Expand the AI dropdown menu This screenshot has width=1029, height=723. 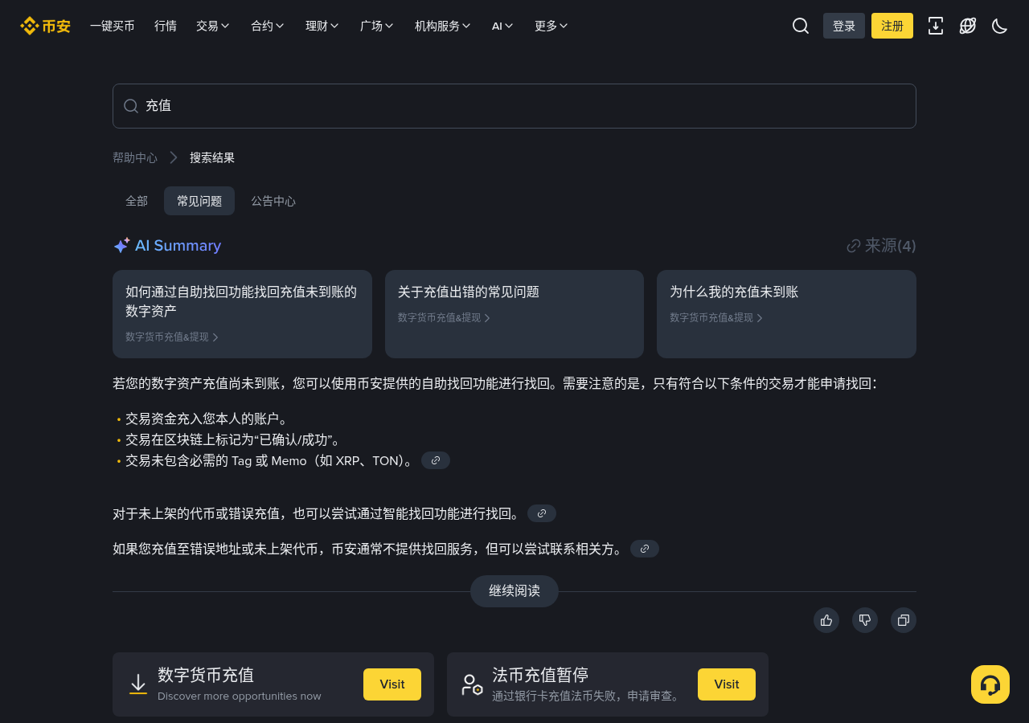(x=503, y=26)
